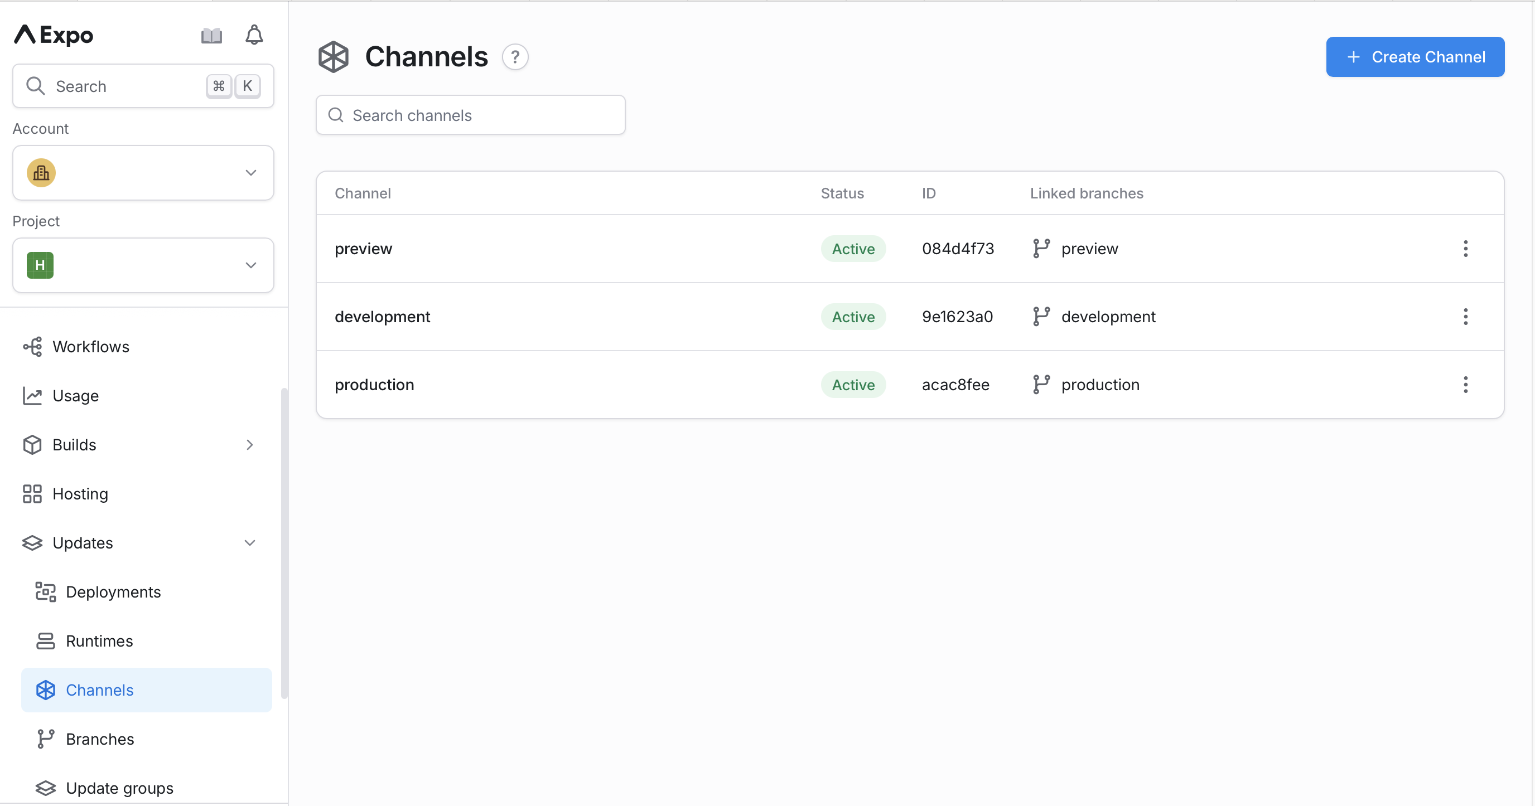Open the development channel link

383,317
